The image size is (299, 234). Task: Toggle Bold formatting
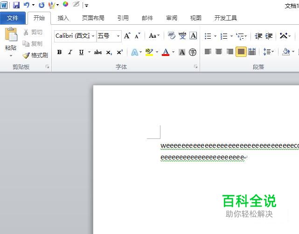59,52
